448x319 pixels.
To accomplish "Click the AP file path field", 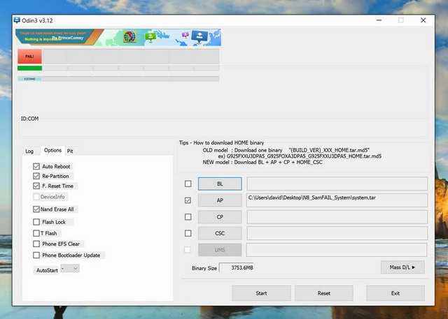I will point(336,200).
